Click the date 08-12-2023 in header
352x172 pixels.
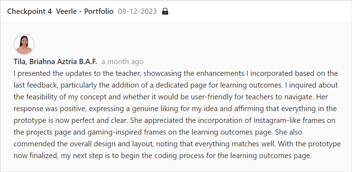click(137, 11)
